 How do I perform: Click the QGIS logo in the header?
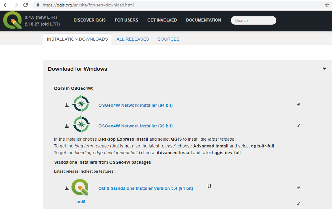tap(12, 20)
